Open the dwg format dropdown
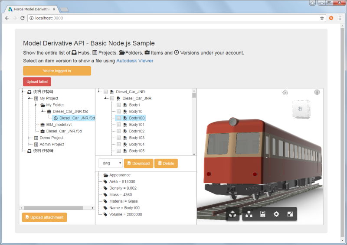This screenshot has height=245, width=347. point(110,163)
